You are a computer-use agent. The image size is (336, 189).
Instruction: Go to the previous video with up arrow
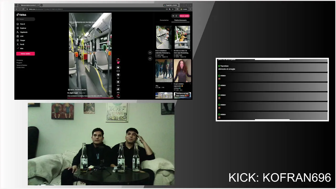(x=150, y=53)
